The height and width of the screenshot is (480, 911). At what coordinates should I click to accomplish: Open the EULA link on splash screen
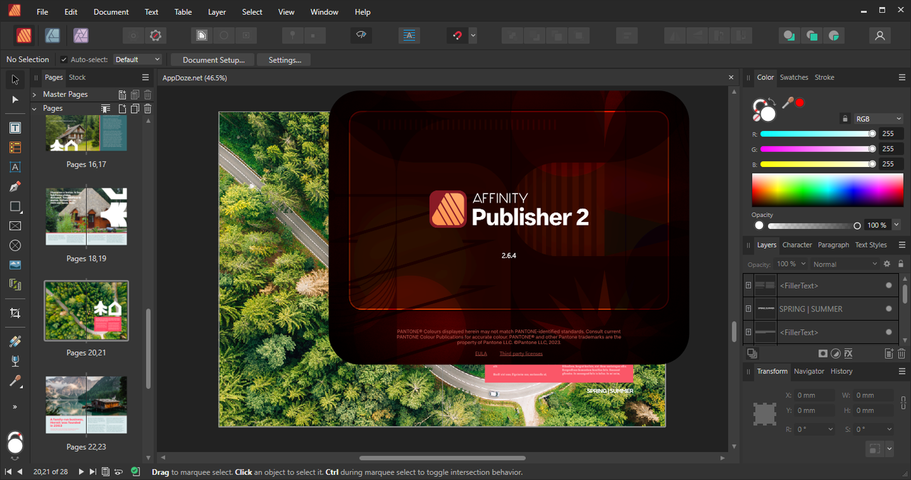point(481,353)
